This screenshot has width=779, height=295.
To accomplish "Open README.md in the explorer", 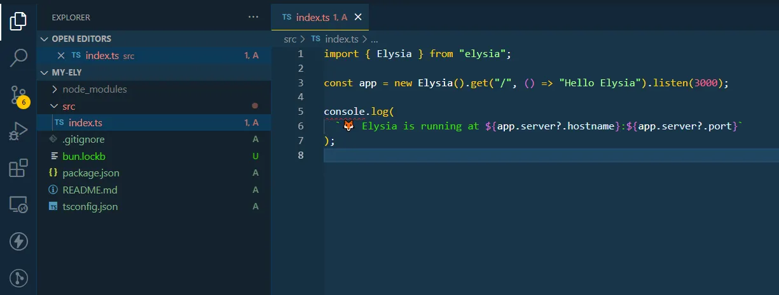I will 90,190.
